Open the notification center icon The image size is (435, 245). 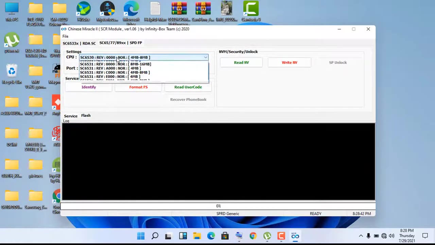[425, 236]
